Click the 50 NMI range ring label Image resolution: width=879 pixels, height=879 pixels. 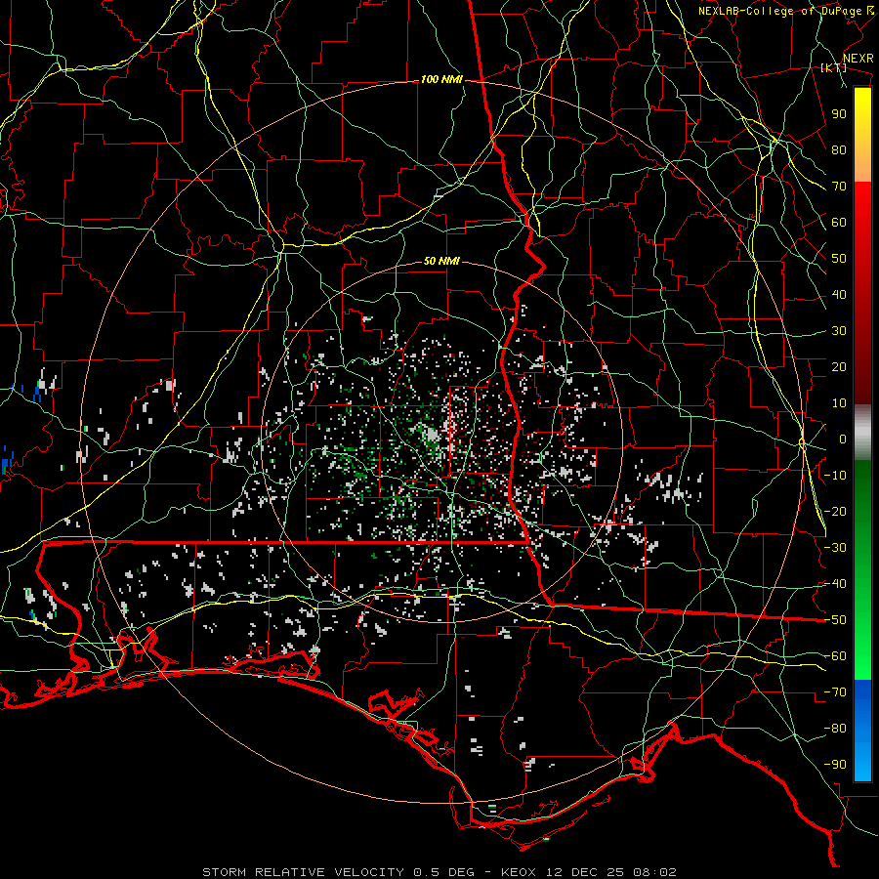coord(441,261)
